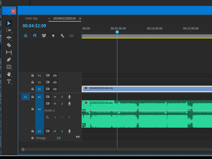Select the 20240322200145.aac audio clip
The height and width of the screenshot is (159, 212).
147,114
